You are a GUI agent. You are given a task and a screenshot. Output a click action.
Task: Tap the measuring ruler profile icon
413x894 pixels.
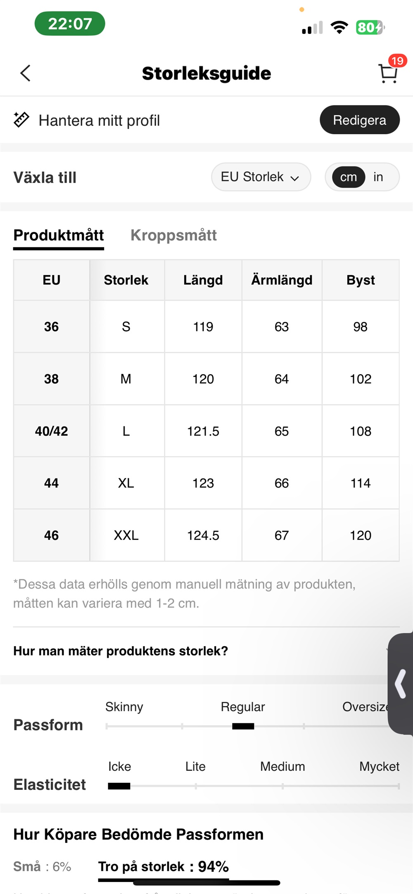[x=21, y=120]
